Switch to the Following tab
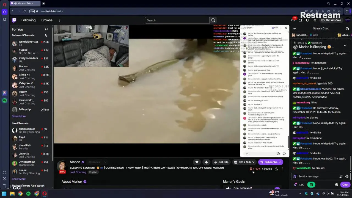 click(x=28, y=20)
